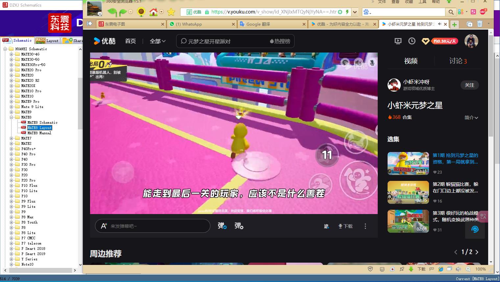Screen dimensions: 500x282
Task: Click the browser forward leaf icon
Action: [123, 12]
